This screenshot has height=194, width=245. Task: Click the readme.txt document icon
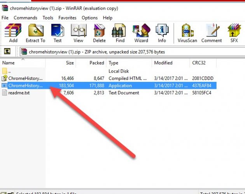click(x=5, y=93)
